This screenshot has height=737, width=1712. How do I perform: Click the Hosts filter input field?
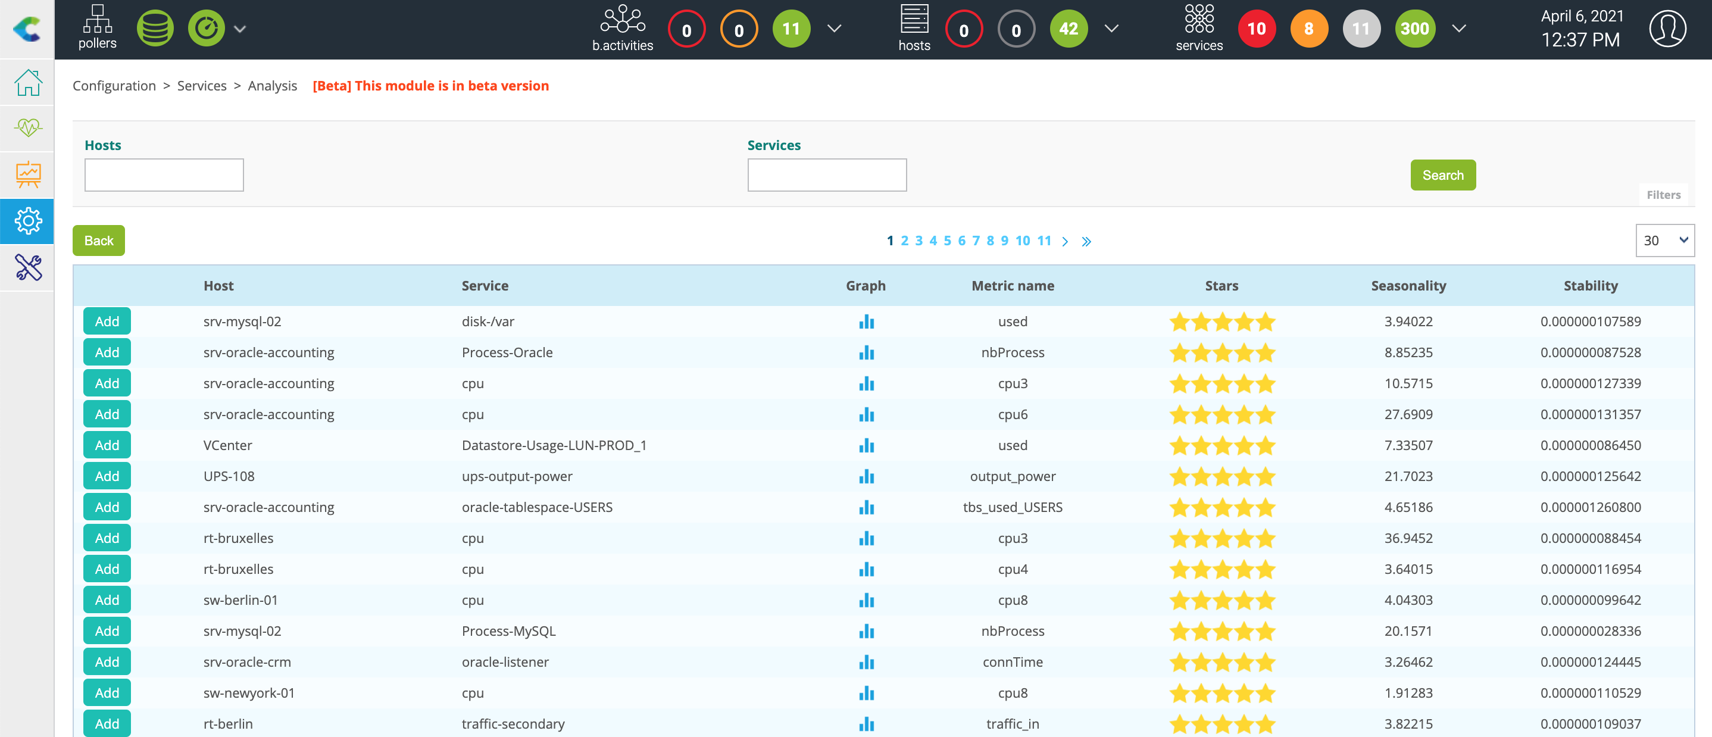[x=164, y=175]
